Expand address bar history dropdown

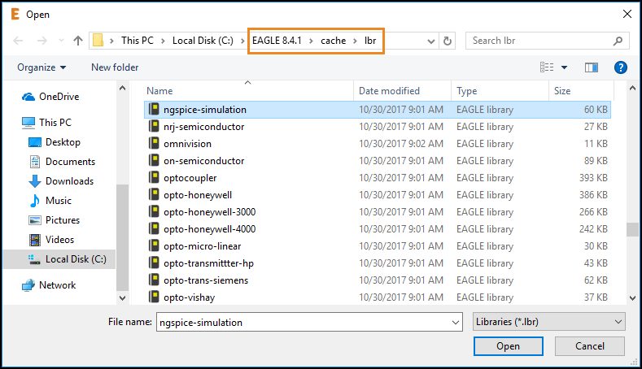(x=430, y=41)
